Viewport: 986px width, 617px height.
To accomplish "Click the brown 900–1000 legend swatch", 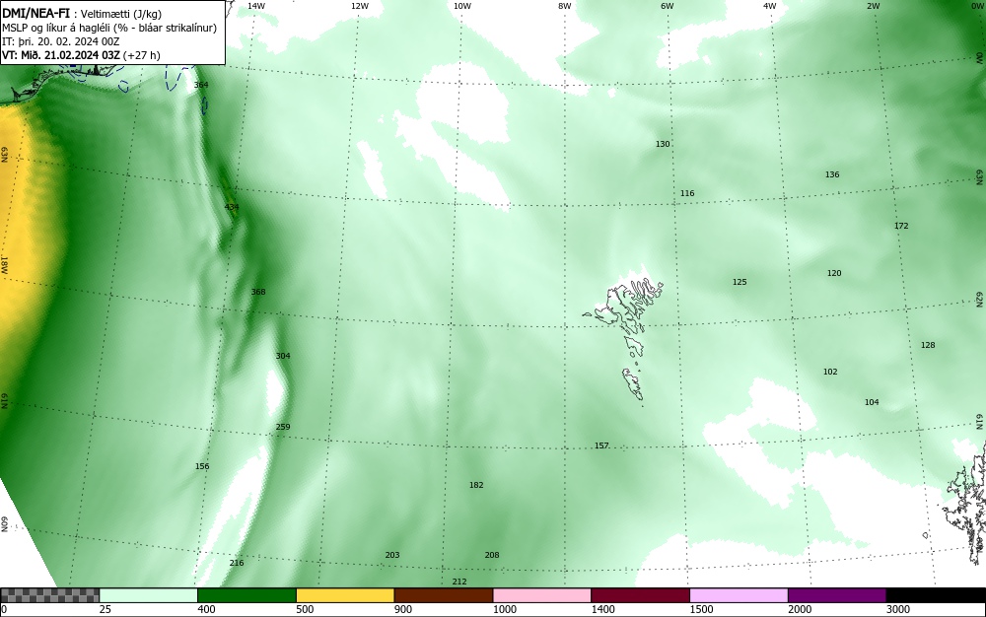I will (444, 595).
